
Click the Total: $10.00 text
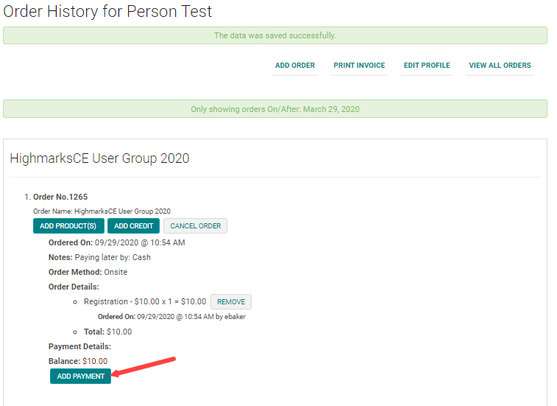click(107, 332)
